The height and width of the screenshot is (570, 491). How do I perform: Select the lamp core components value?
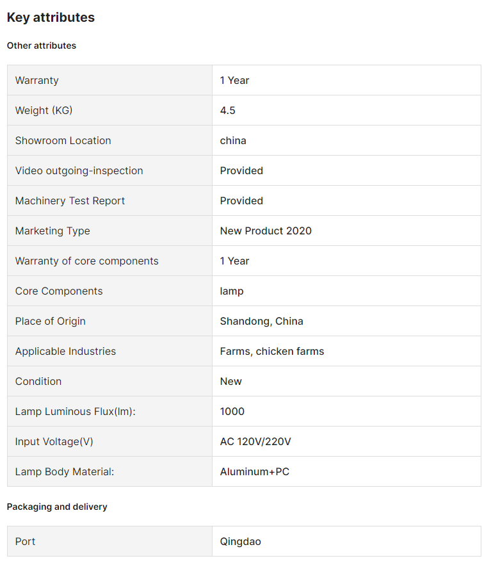click(232, 291)
